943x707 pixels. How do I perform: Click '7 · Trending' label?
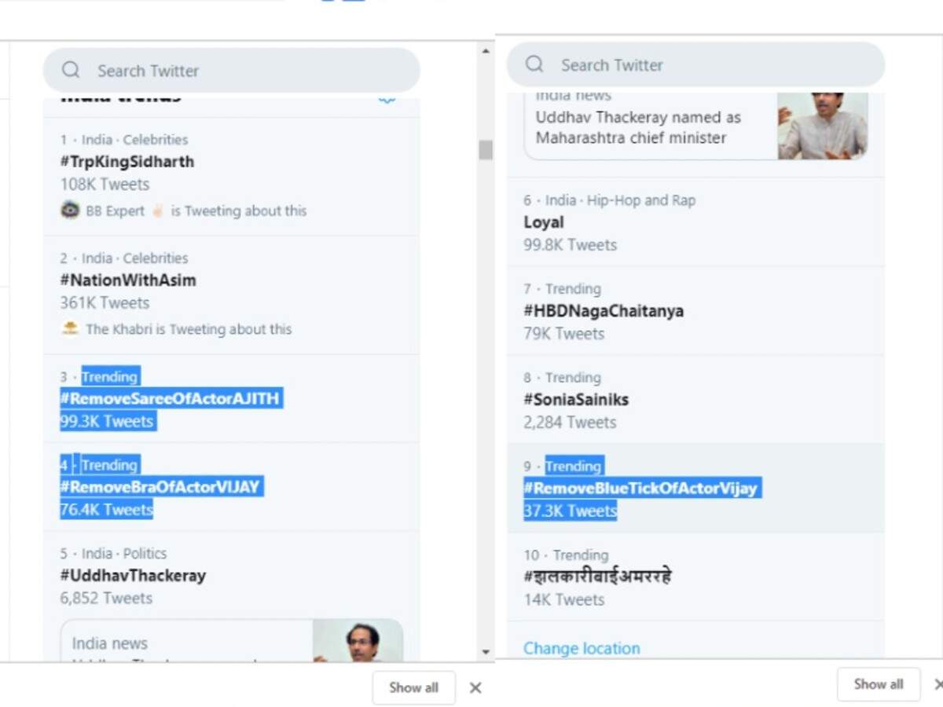point(562,289)
